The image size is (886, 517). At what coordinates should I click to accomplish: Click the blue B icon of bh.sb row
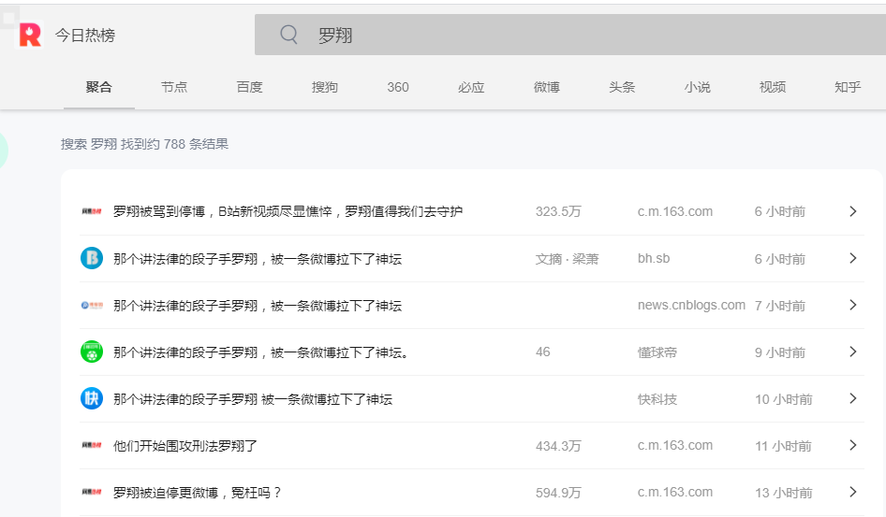(x=92, y=258)
